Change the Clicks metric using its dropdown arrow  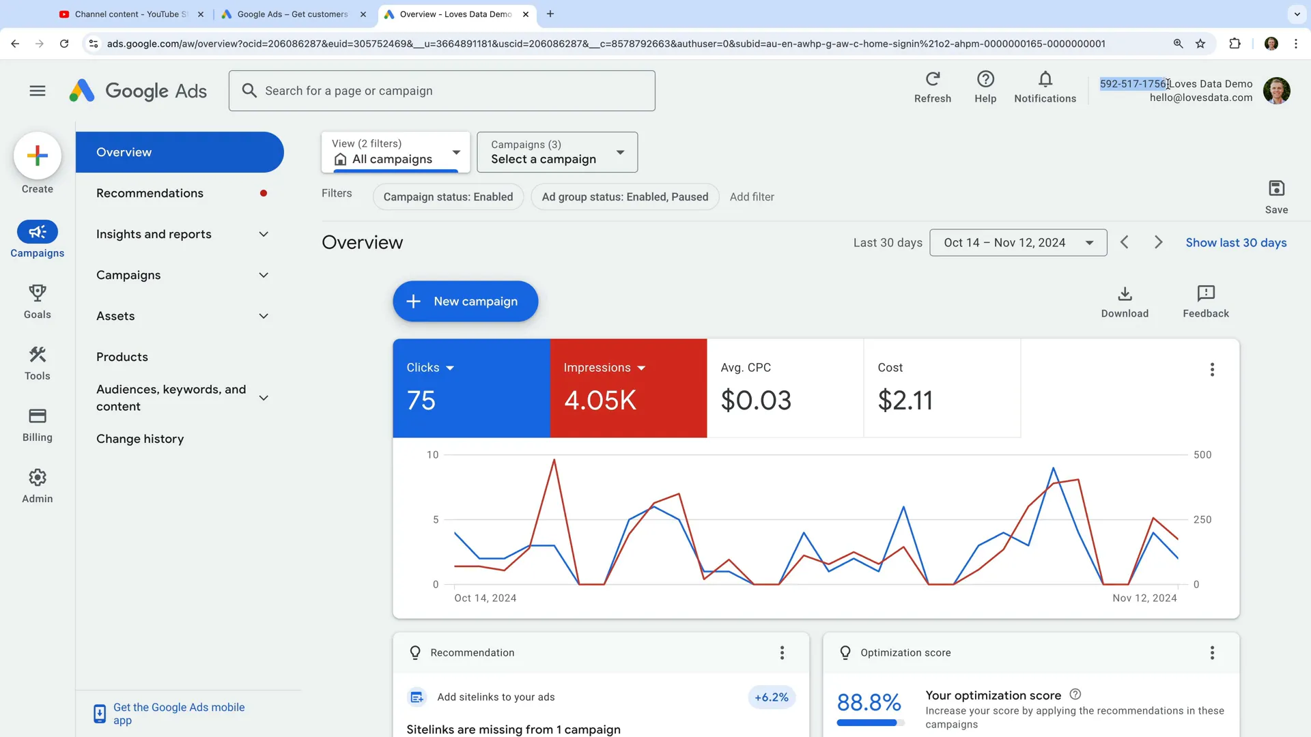click(x=451, y=367)
